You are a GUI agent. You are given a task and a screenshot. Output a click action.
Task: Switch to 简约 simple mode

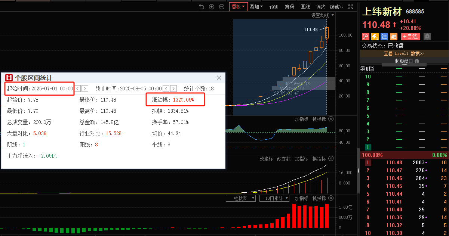(321, 7)
